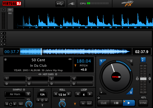Click the gray lamp icon under KEY
Screen dimensions: 153x108
42,105
